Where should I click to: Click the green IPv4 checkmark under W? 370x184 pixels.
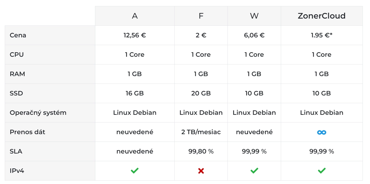pyautogui.click(x=254, y=171)
